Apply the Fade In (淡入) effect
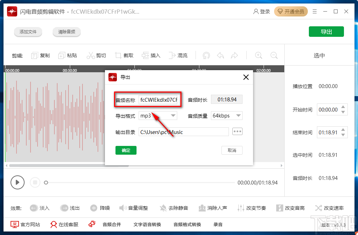Image resolution: width=358 pixels, height=235 pixels. pos(40,208)
